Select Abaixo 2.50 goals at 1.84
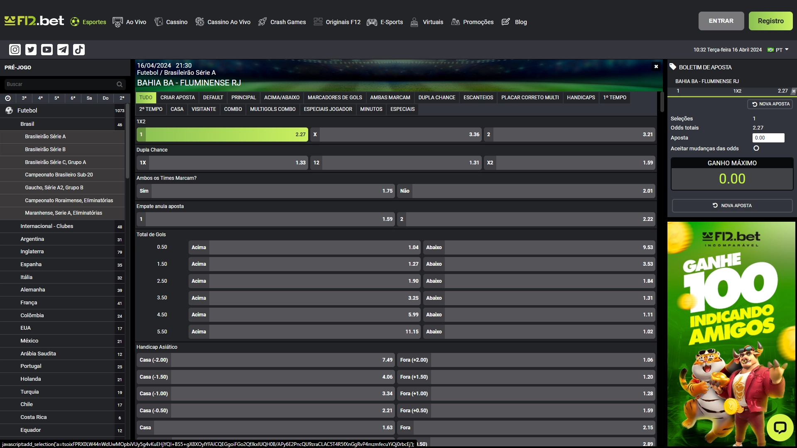The width and height of the screenshot is (797, 448). [x=539, y=281]
